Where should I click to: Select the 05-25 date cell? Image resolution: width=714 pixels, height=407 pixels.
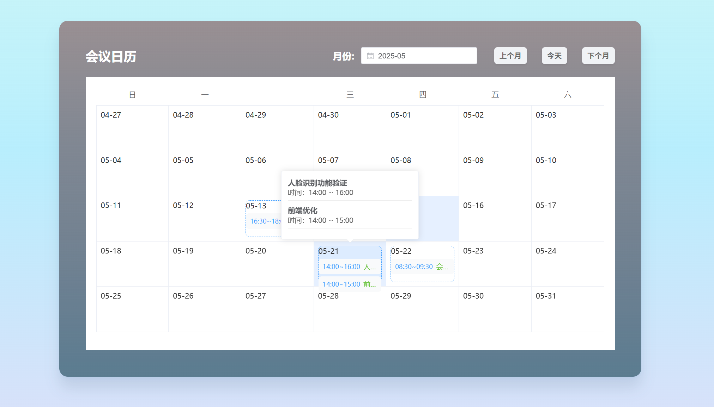point(132,309)
